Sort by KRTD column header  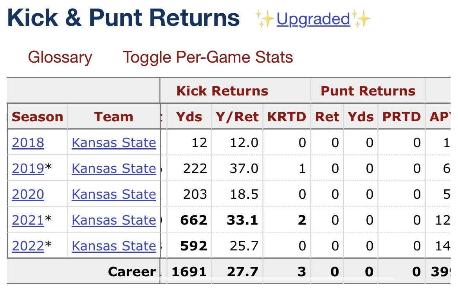click(x=287, y=117)
